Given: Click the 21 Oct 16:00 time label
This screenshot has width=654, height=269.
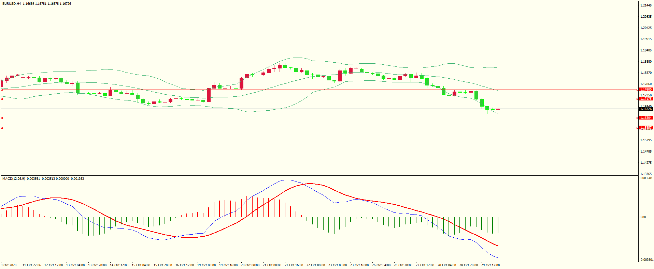Looking at the screenshot, I should coord(294,265).
